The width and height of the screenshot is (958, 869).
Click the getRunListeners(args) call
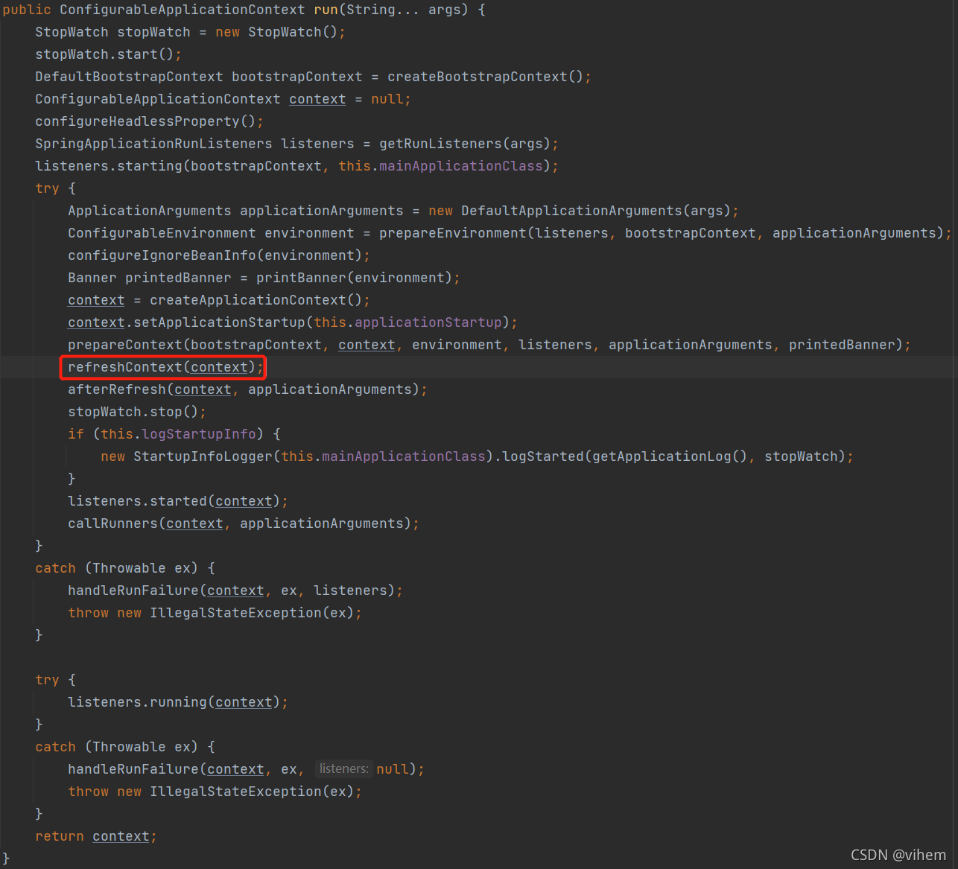(465, 144)
